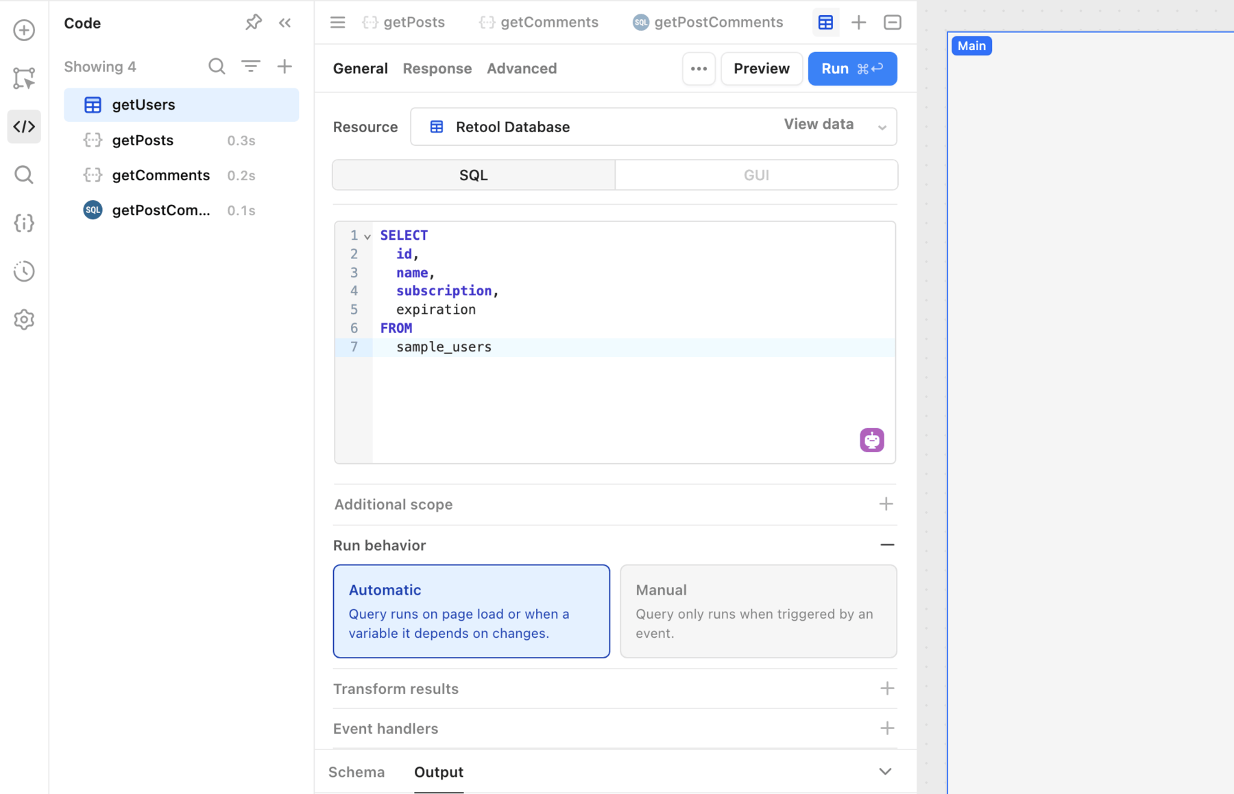Minimize the query editor panel icon
1234x794 pixels.
(x=892, y=23)
